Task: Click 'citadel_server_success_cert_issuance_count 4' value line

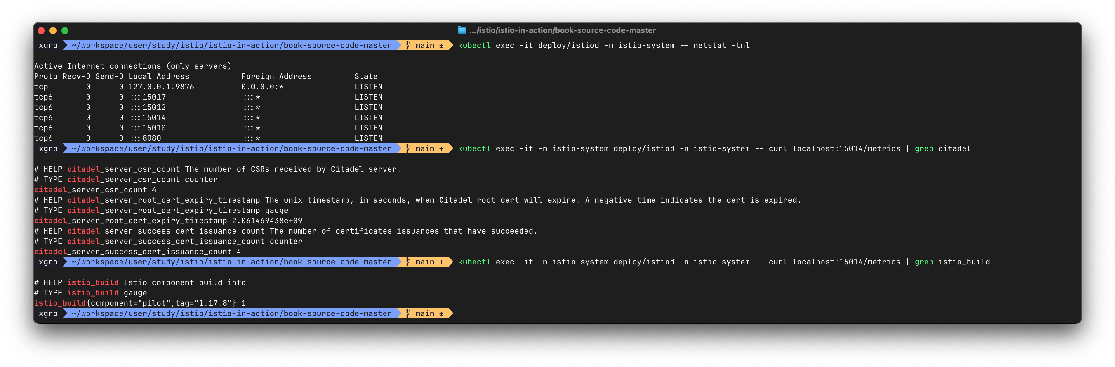Action: tap(138, 252)
